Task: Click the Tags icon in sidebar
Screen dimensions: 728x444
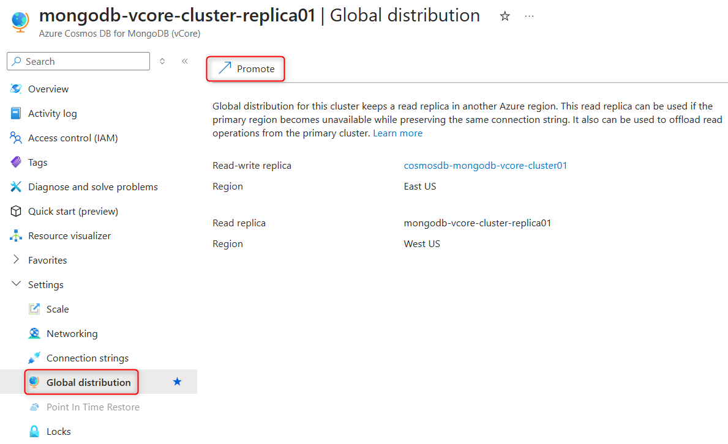Action: click(17, 162)
